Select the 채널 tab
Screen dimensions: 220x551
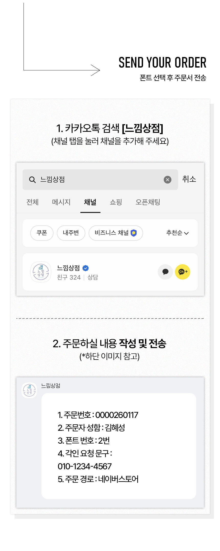click(90, 202)
